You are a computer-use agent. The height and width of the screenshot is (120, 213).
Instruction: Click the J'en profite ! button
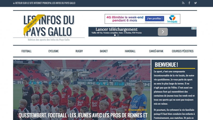[155, 19]
